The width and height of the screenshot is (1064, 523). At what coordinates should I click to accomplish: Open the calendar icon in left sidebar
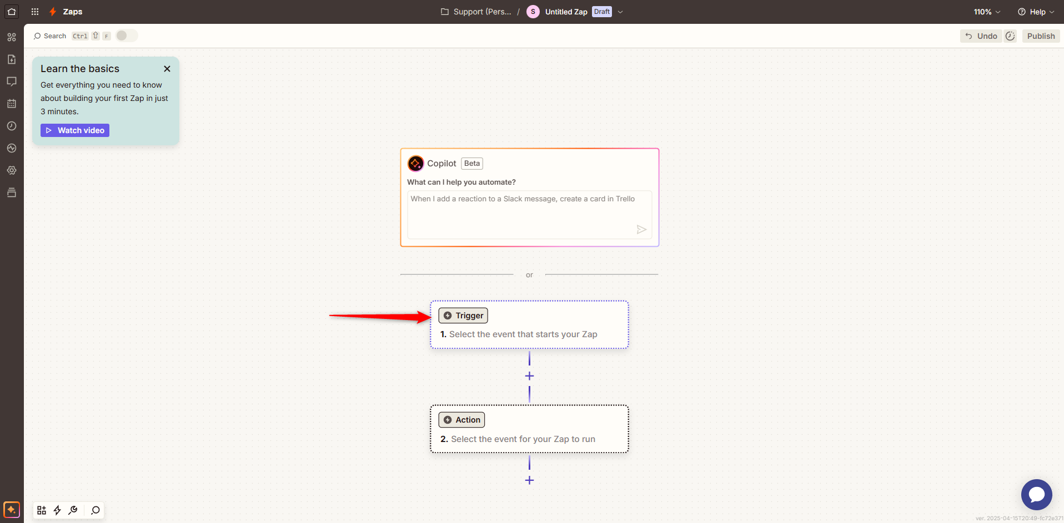coord(12,104)
